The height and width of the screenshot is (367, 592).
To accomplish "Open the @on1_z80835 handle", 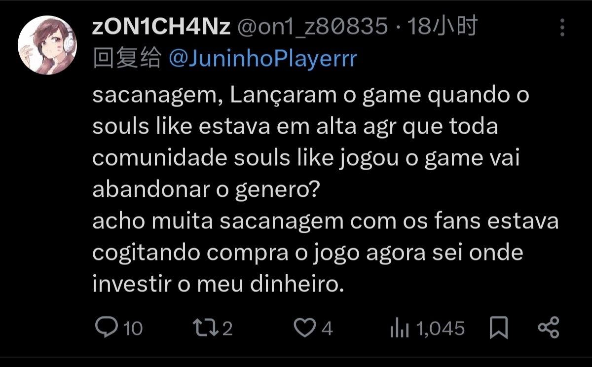I will (x=312, y=28).
